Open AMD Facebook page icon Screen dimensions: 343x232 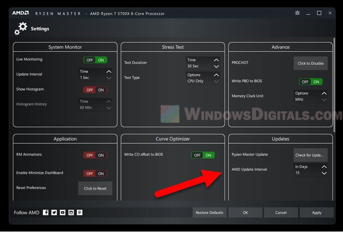[46, 212]
